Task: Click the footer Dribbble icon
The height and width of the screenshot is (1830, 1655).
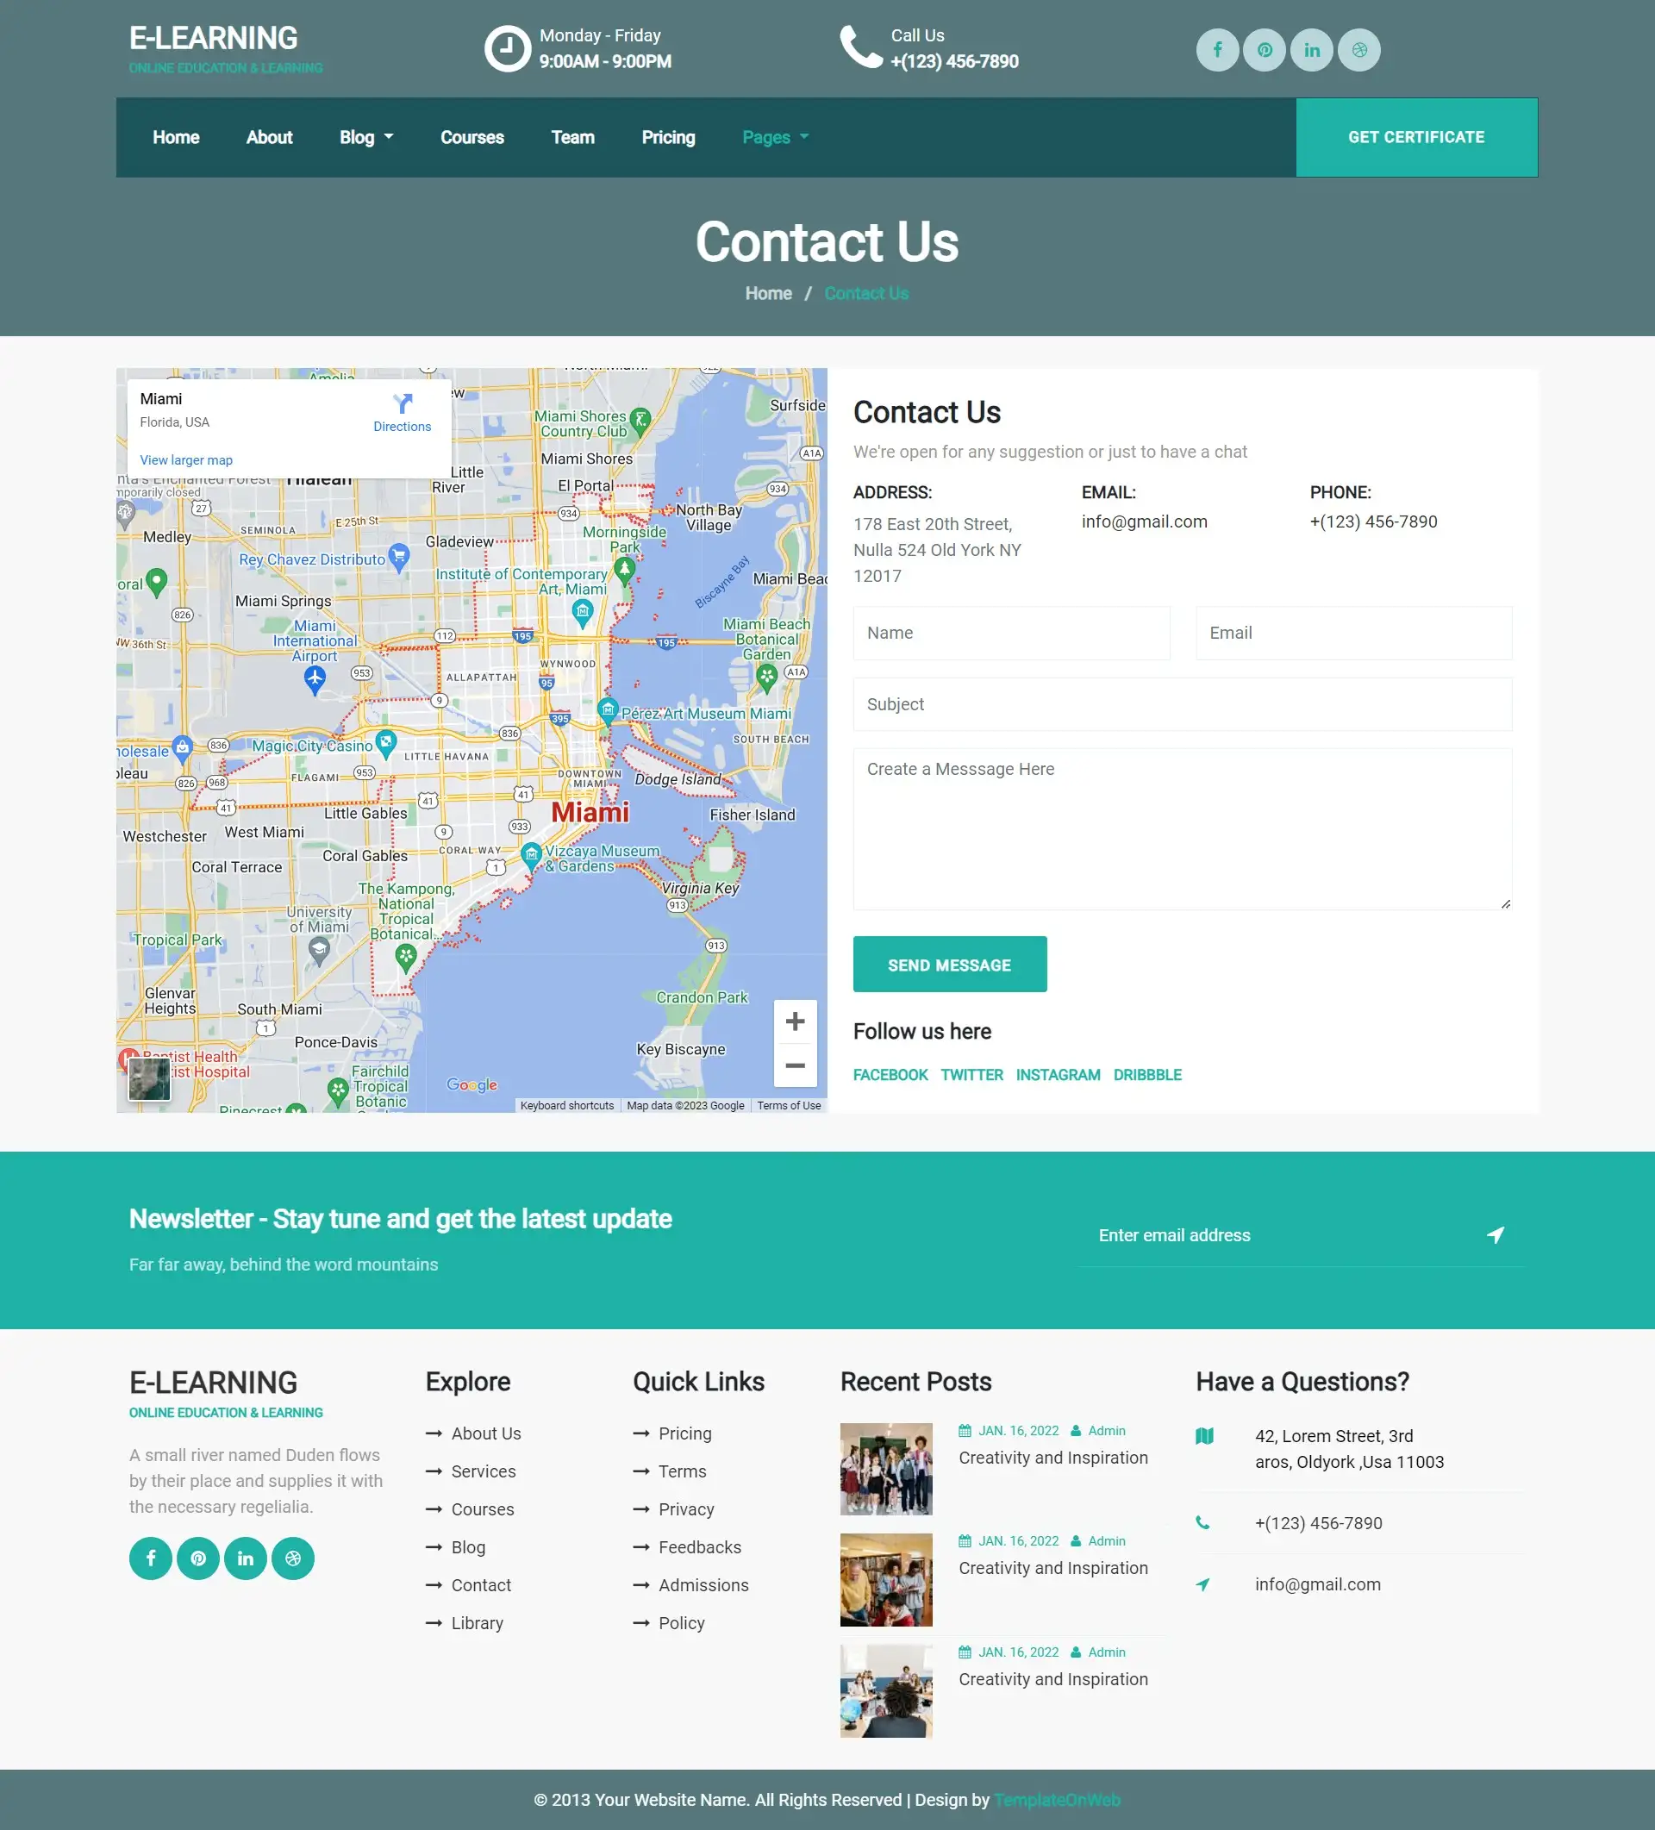Action: (x=292, y=1558)
